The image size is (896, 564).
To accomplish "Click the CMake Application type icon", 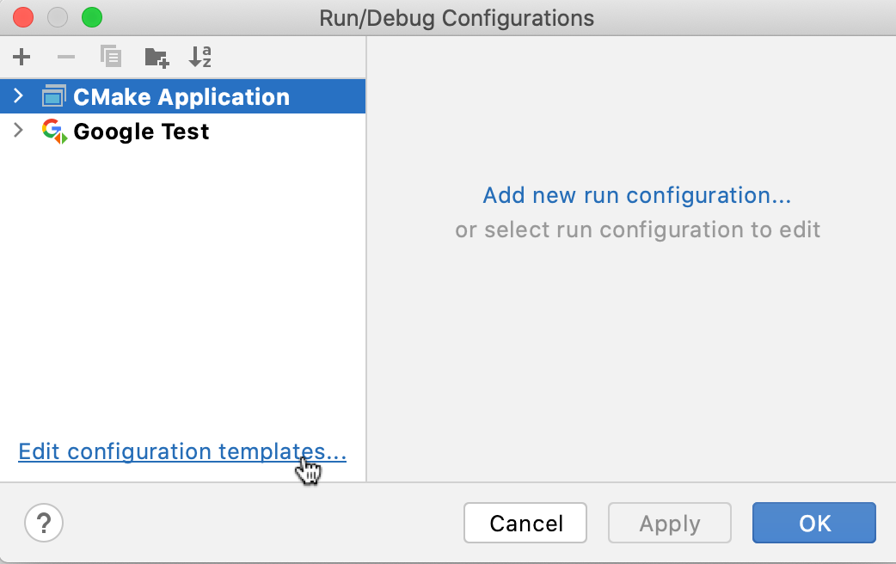I will 53,95.
